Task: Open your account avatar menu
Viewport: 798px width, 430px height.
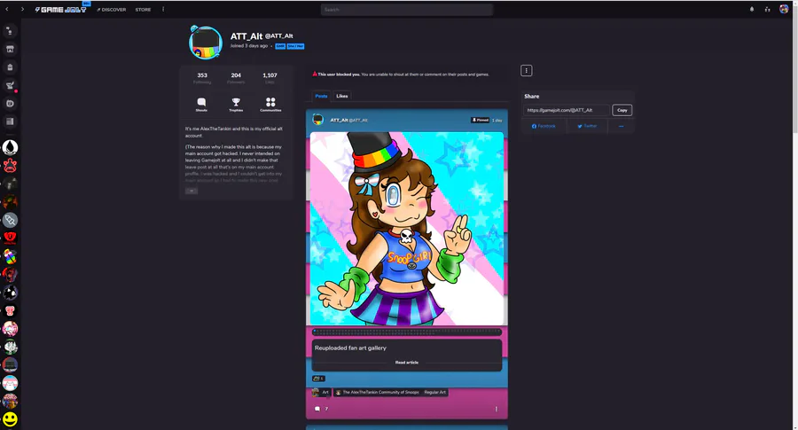Action: 784,9
